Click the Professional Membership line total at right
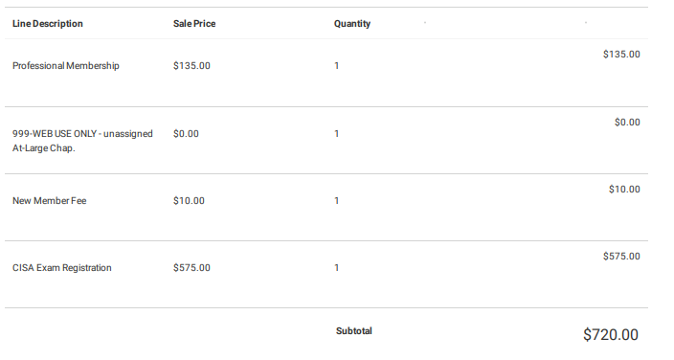The height and width of the screenshot is (360, 674). (x=621, y=55)
